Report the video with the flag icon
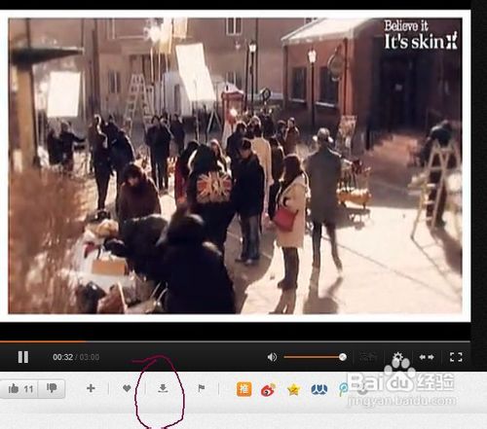Screen dimensions: 487x429 202,388
